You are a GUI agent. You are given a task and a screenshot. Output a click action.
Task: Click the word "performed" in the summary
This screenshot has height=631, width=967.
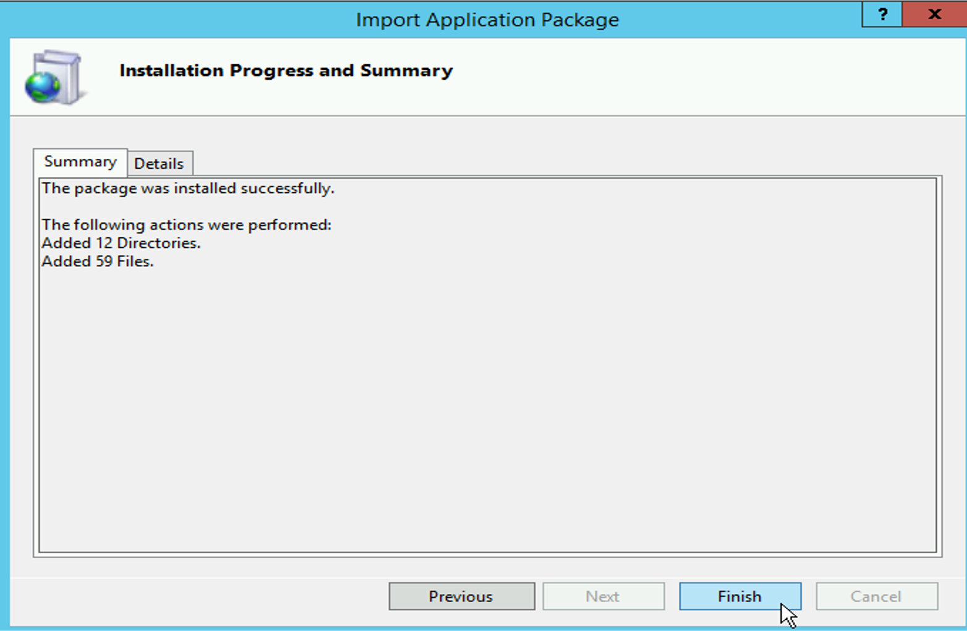289,225
